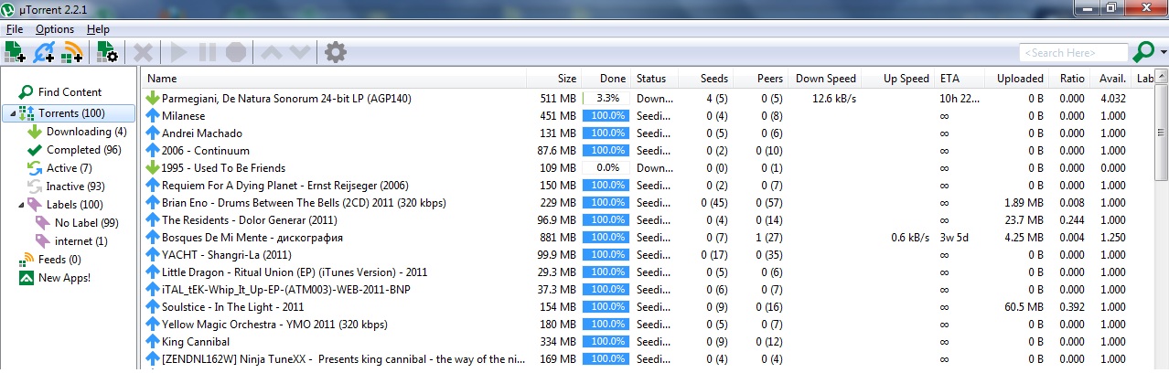Click the Add RSS Feed toolbar icon
The width and height of the screenshot is (1169, 373).
click(x=72, y=52)
